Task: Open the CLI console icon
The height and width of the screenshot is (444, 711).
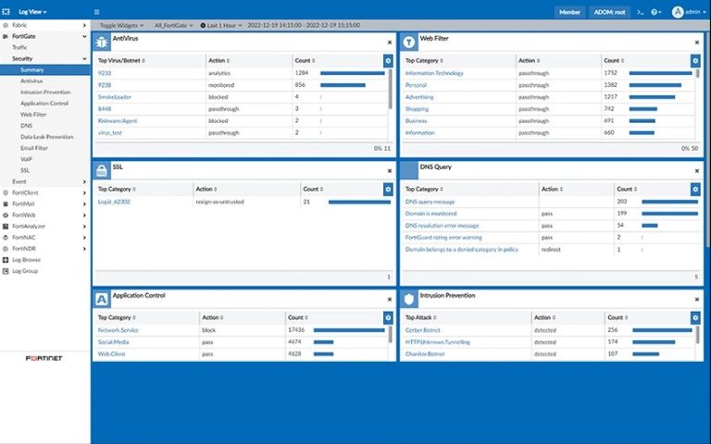Action: click(641, 12)
